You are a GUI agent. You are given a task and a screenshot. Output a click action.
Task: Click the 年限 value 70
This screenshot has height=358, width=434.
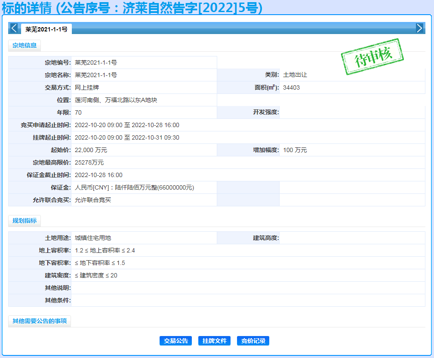(x=78, y=112)
